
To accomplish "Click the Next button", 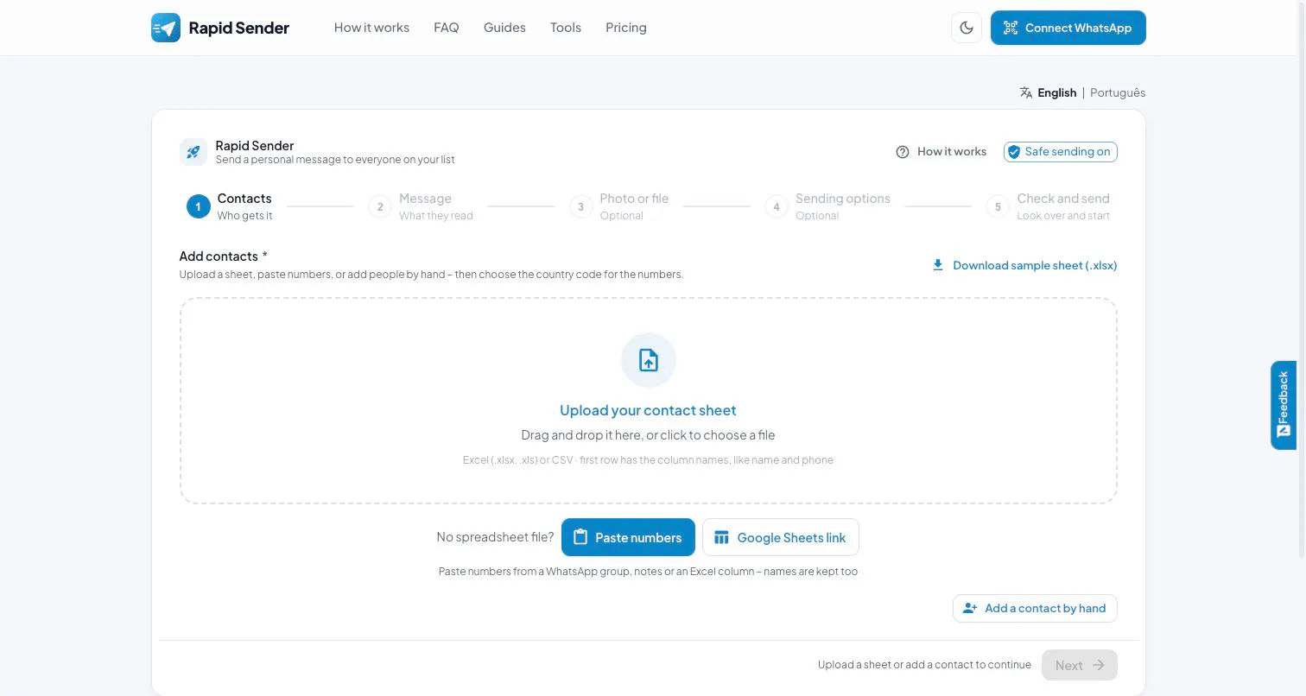I will click(x=1080, y=665).
